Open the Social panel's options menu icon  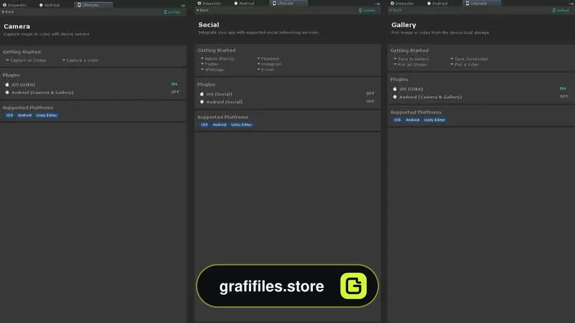[377, 3]
